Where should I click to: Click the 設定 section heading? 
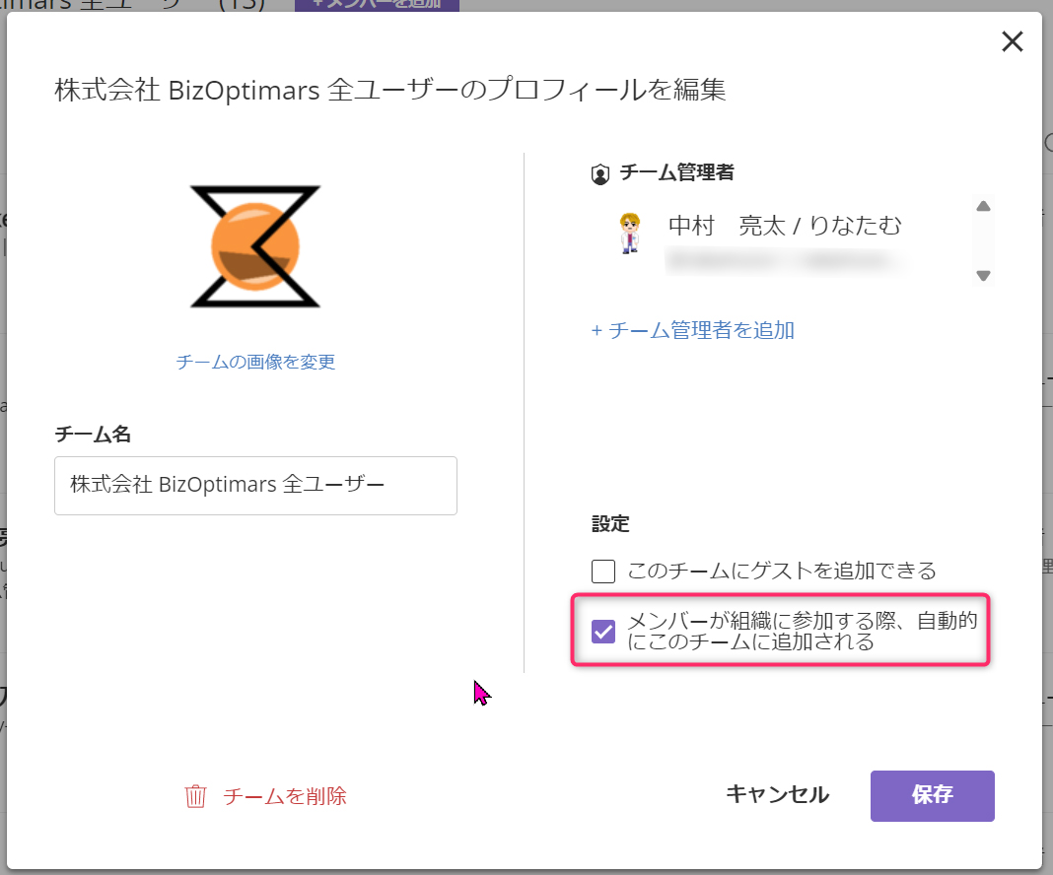click(610, 524)
